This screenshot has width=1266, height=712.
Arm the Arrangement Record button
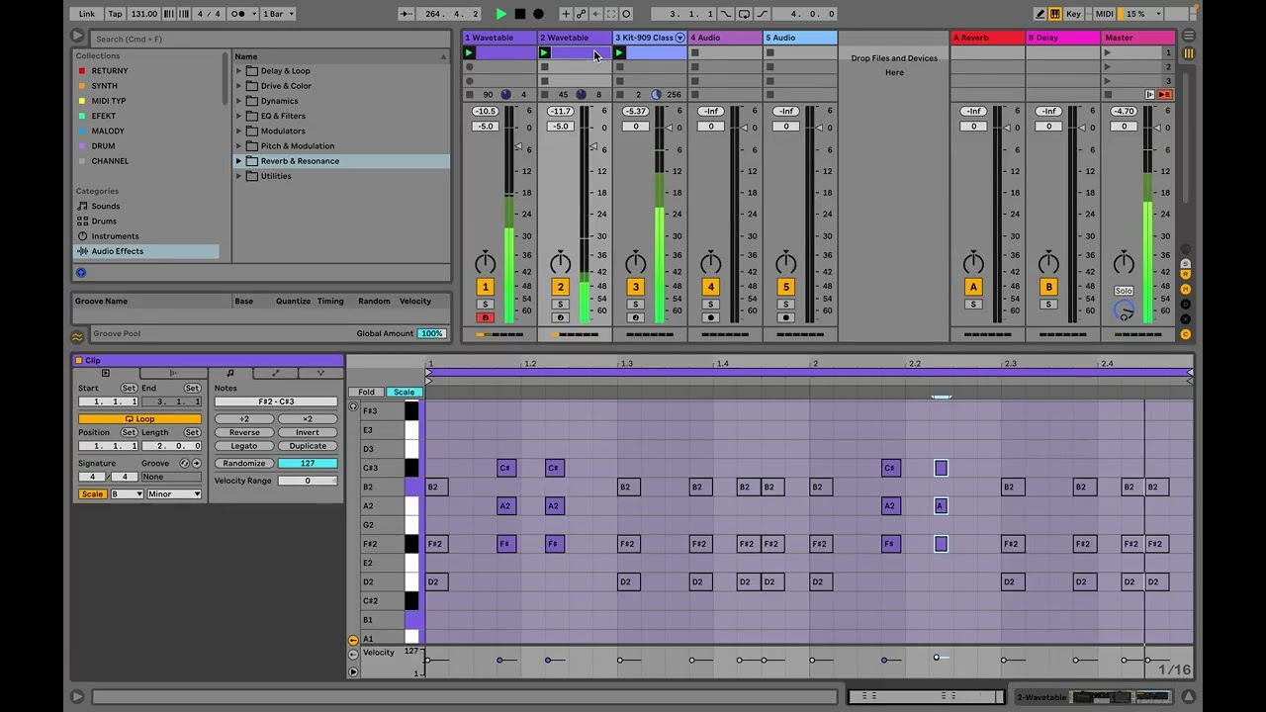(x=538, y=14)
